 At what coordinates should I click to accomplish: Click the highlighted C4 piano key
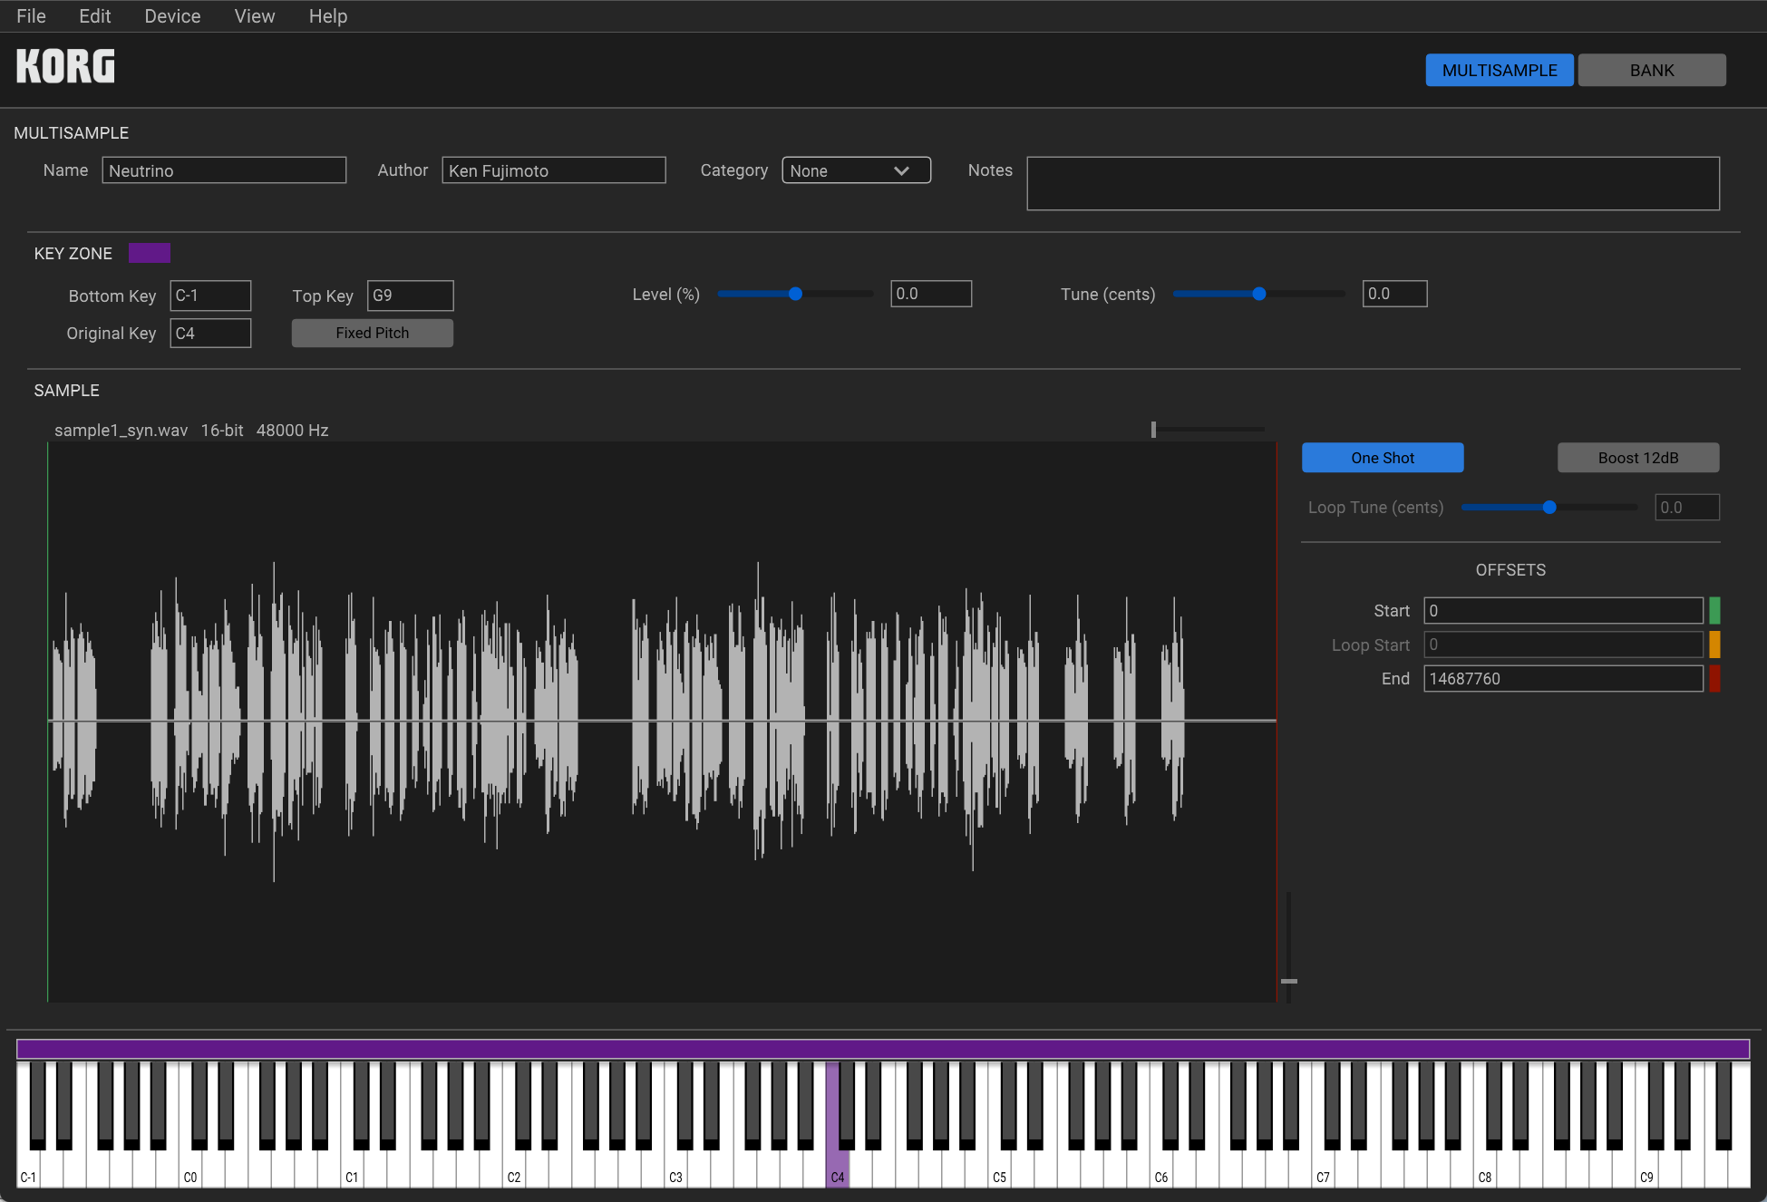click(837, 1169)
